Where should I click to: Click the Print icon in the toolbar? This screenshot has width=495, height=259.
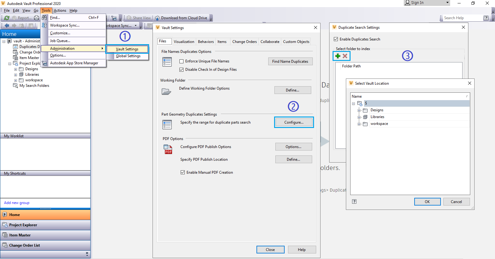coord(37,18)
